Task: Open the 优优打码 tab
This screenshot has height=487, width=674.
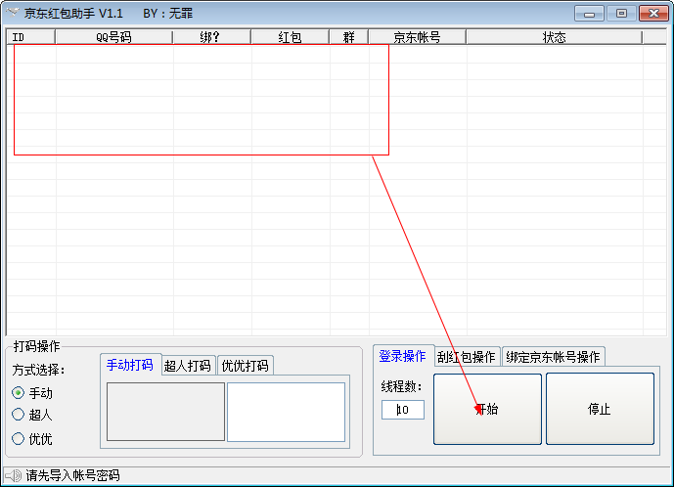Action: click(x=245, y=366)
